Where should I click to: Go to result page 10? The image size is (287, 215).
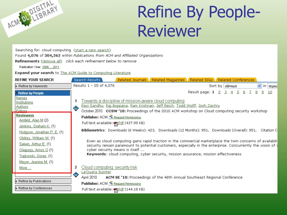coord(270,92)
